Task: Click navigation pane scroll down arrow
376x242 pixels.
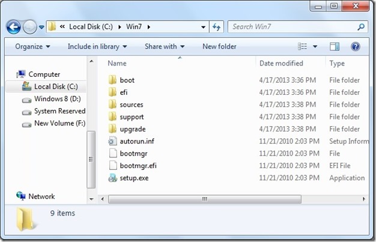Action: click(x=91, y=199)
